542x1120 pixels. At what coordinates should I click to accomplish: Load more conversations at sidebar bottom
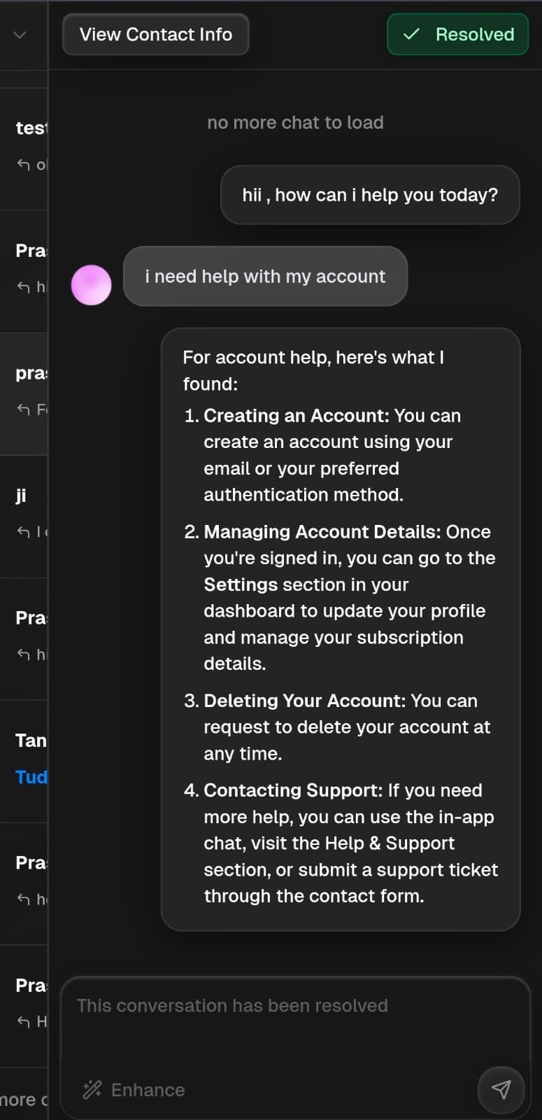[24, 1100]
